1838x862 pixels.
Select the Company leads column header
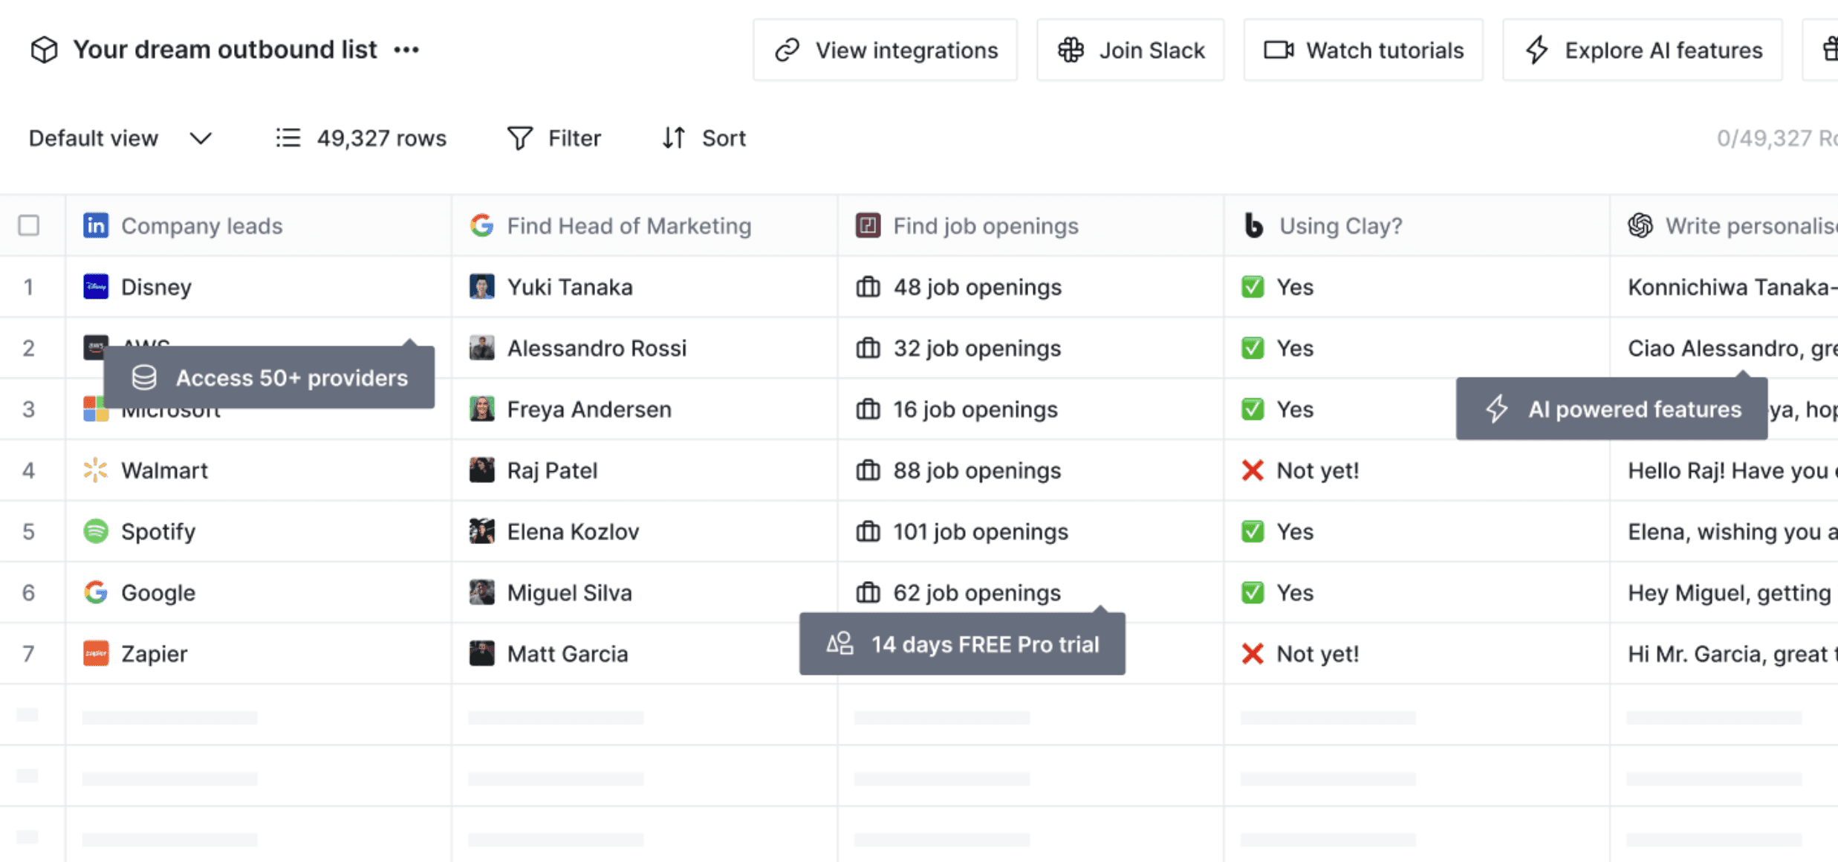click(259, 225)
